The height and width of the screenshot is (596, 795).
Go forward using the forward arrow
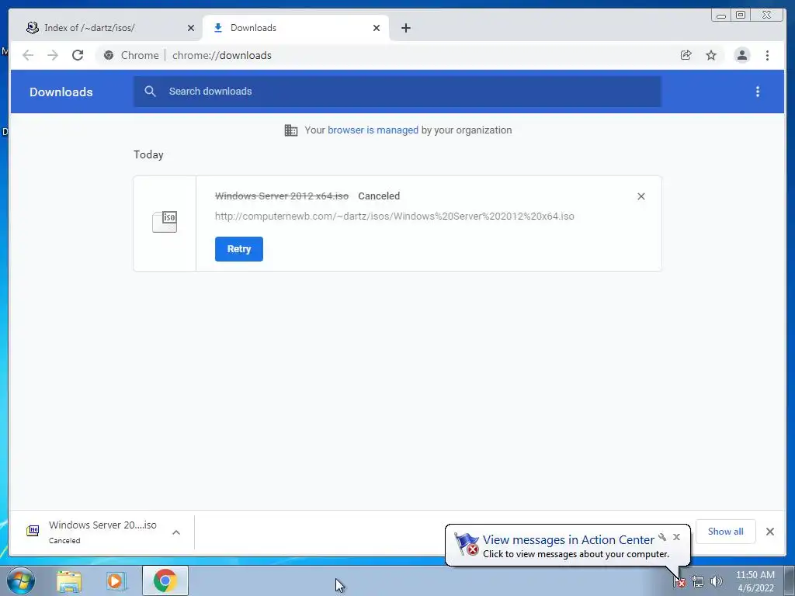[53, 55]
